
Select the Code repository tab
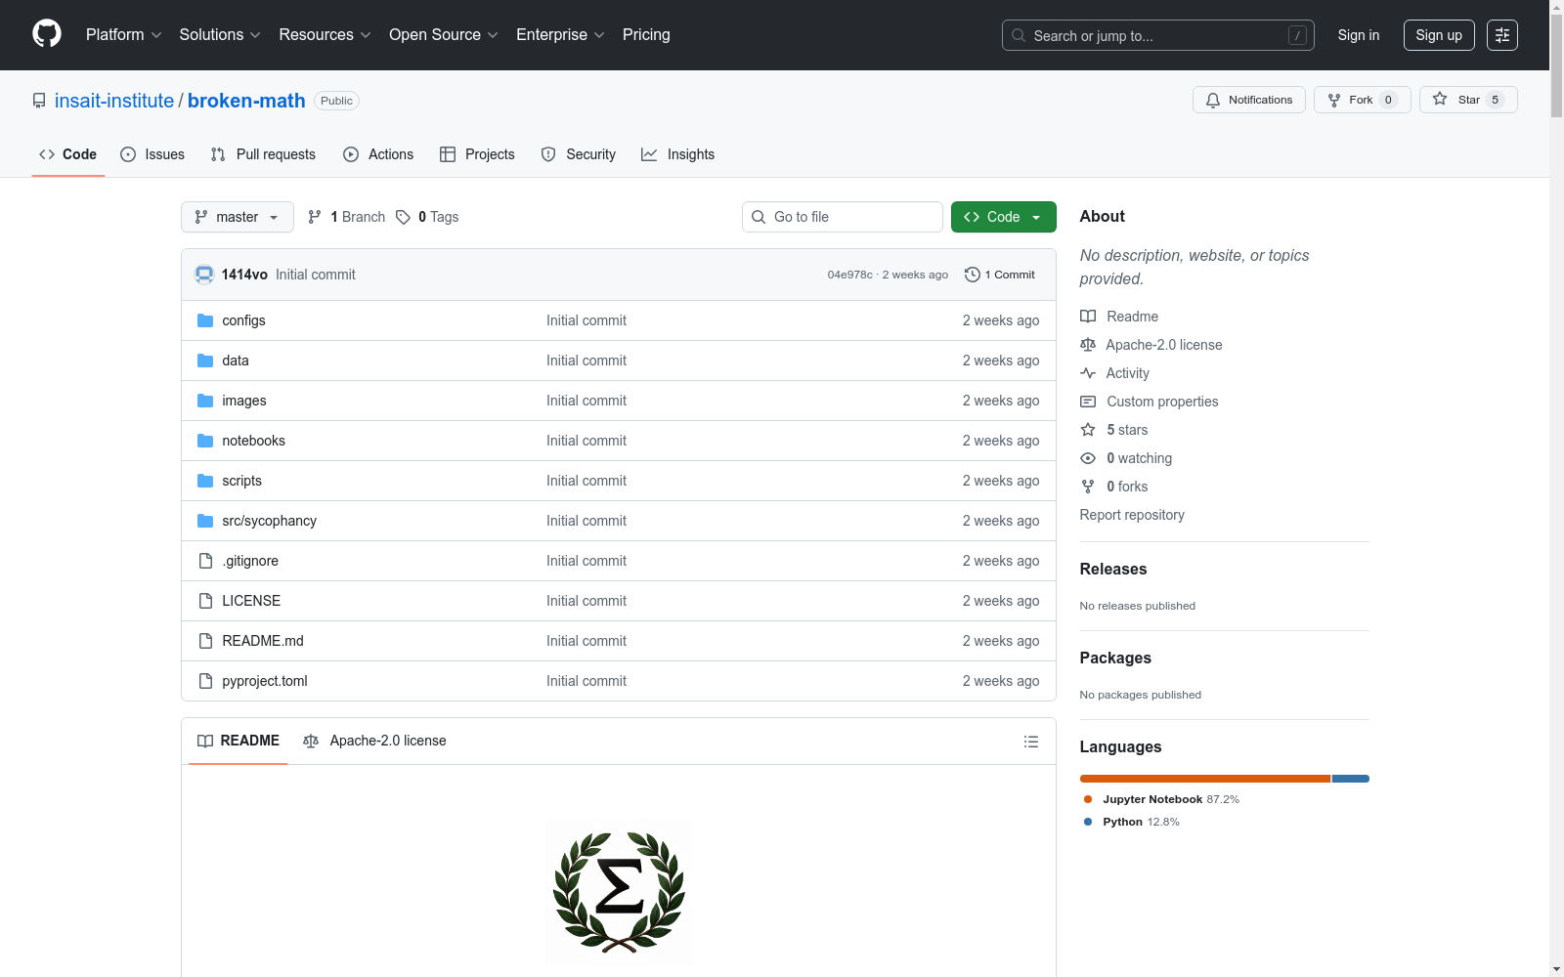click(x=68, y=154)
